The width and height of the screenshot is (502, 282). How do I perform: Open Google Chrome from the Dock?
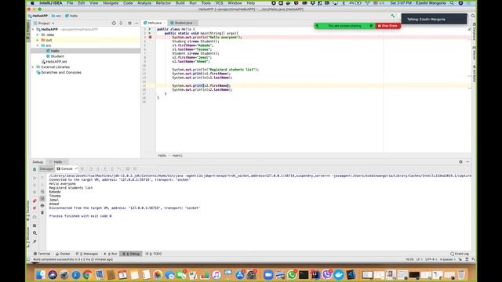(x=87, y=275)
